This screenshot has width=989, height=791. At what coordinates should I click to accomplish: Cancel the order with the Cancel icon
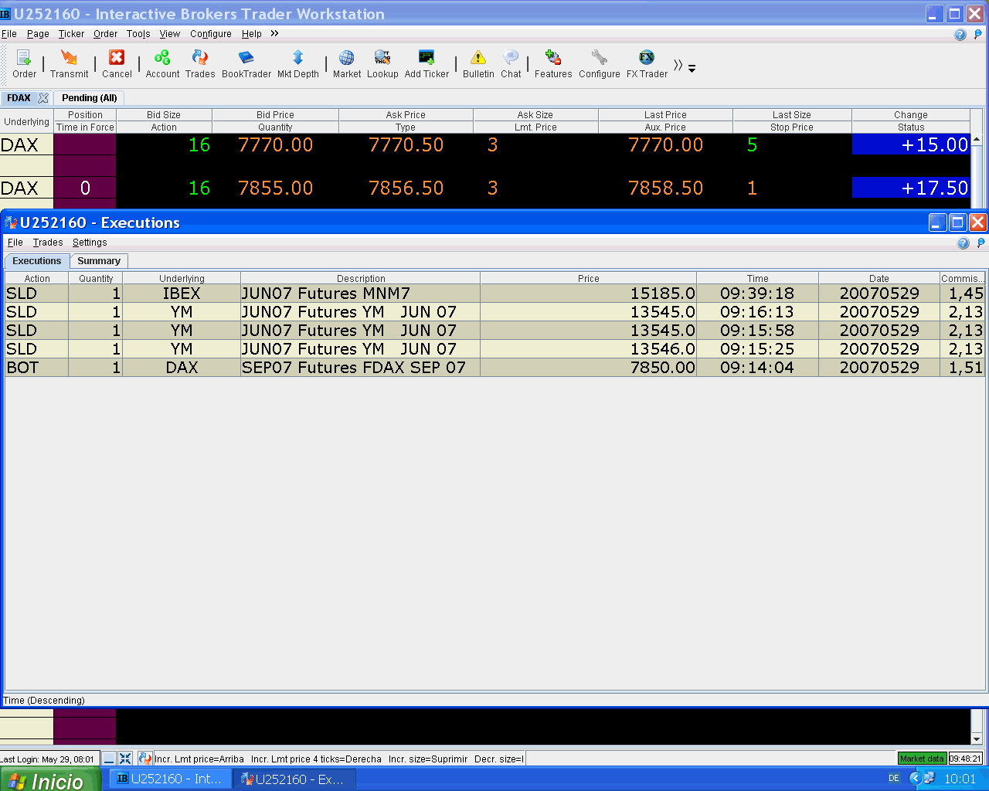[x=117, y=64]
